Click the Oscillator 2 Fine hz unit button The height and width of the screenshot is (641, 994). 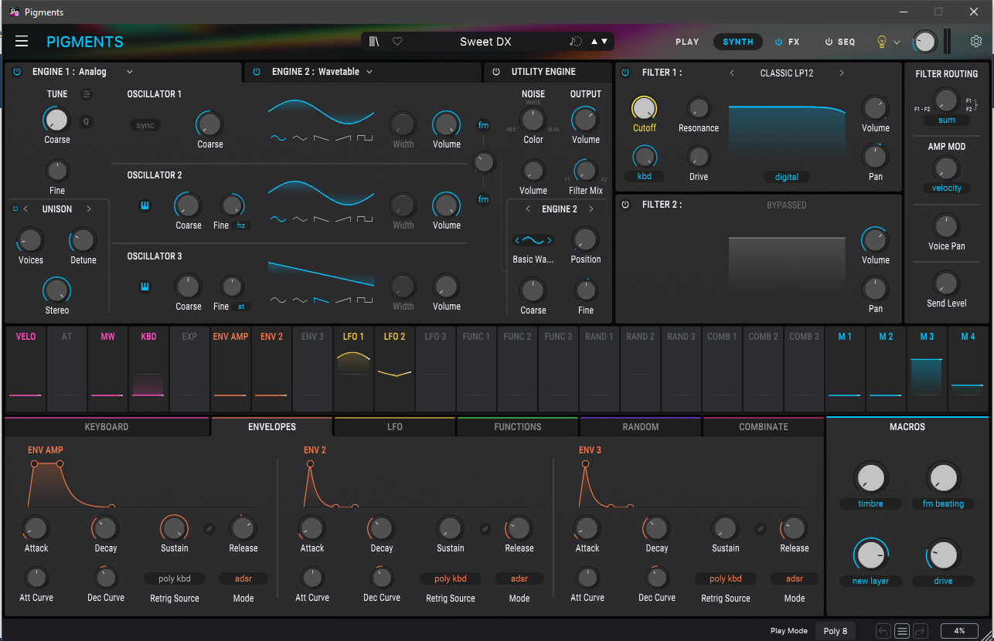click(x=243, y=226)
